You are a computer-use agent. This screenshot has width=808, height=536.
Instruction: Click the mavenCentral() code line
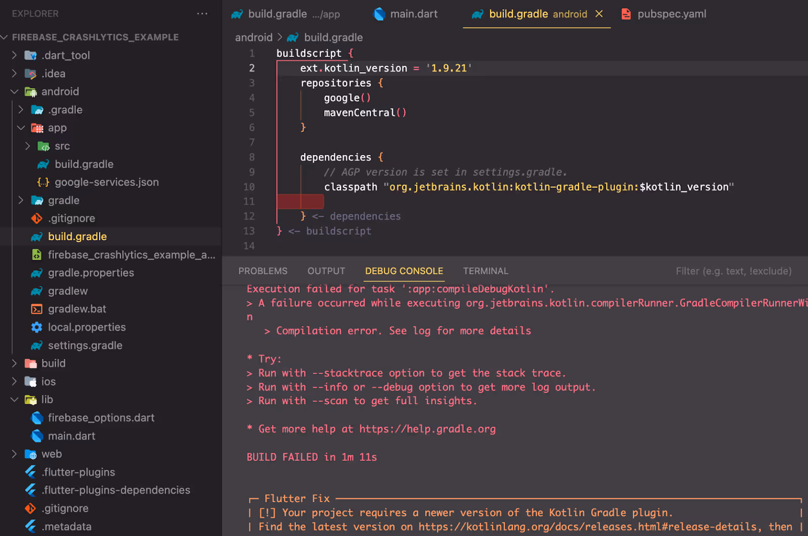[x=365, y=113]
